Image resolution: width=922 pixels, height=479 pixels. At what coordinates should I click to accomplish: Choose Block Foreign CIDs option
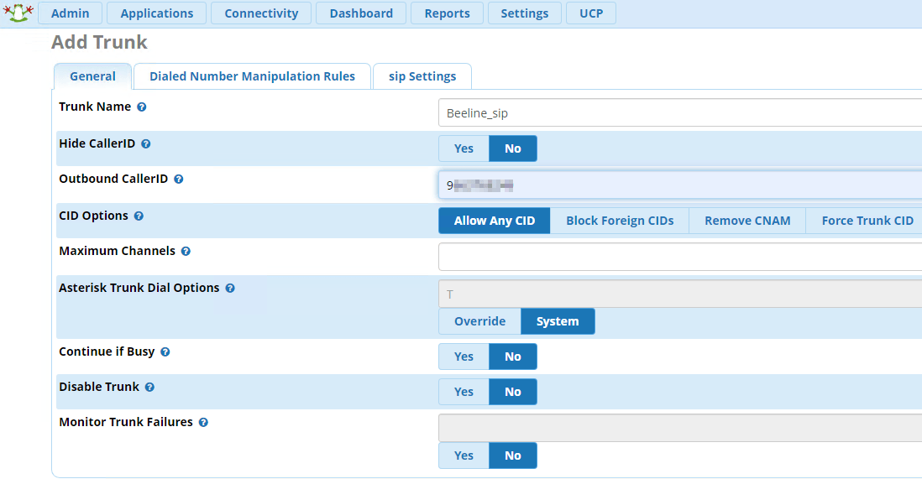620,221
